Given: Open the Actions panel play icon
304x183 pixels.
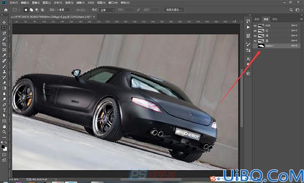Looking at the screenshot, I should click(248, 27).
